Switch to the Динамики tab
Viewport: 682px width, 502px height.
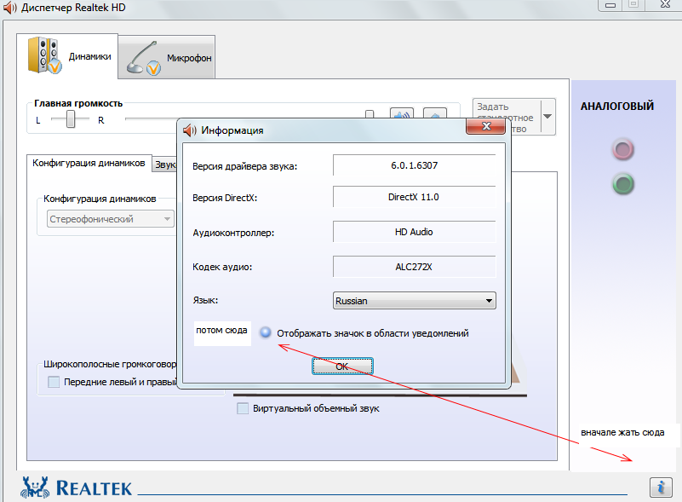[x=67, y=56]
